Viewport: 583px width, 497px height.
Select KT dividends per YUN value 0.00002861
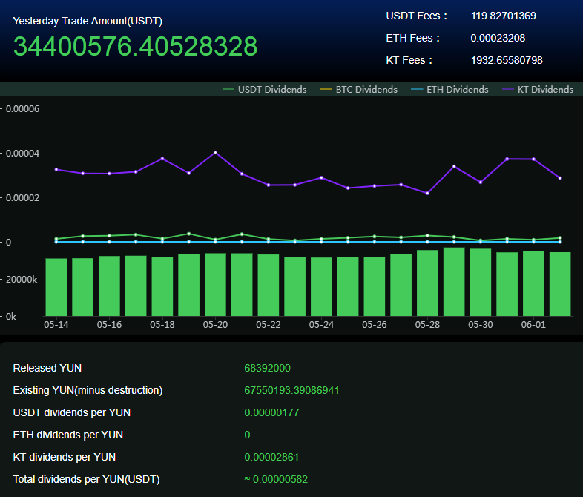pos(271,458)
